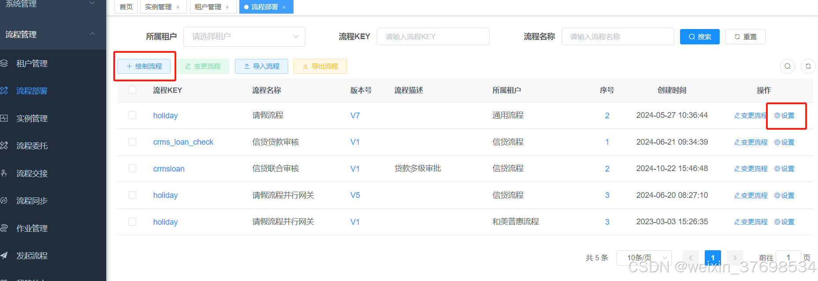
Task: Close the 租户管理 tab
Action: click(x=227, y=7)
